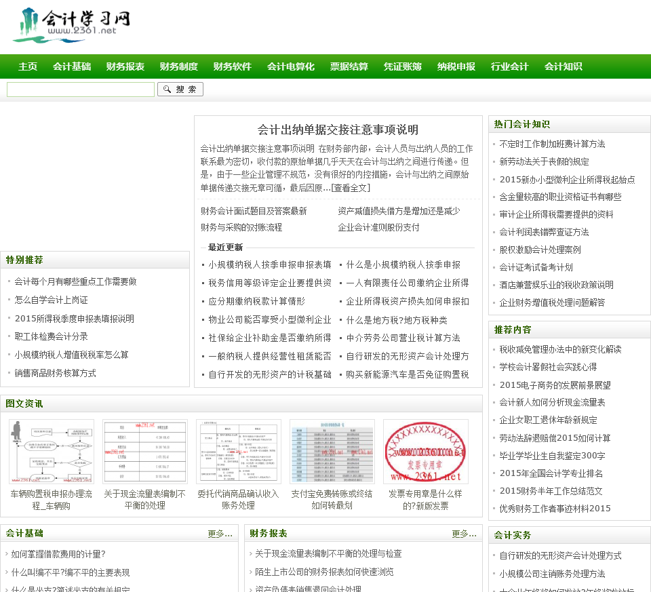The height and width of the screenshot is (592, 651).
Task: Open 票据结算 in the nav bar
Action: (x=349, y=66)
